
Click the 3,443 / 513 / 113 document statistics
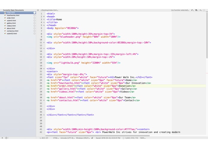click(132, 138)
